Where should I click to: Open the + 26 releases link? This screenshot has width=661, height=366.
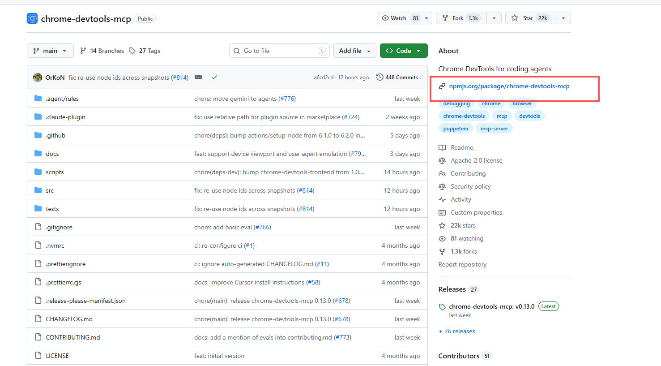pyautogui.click(x=457, y=331)
